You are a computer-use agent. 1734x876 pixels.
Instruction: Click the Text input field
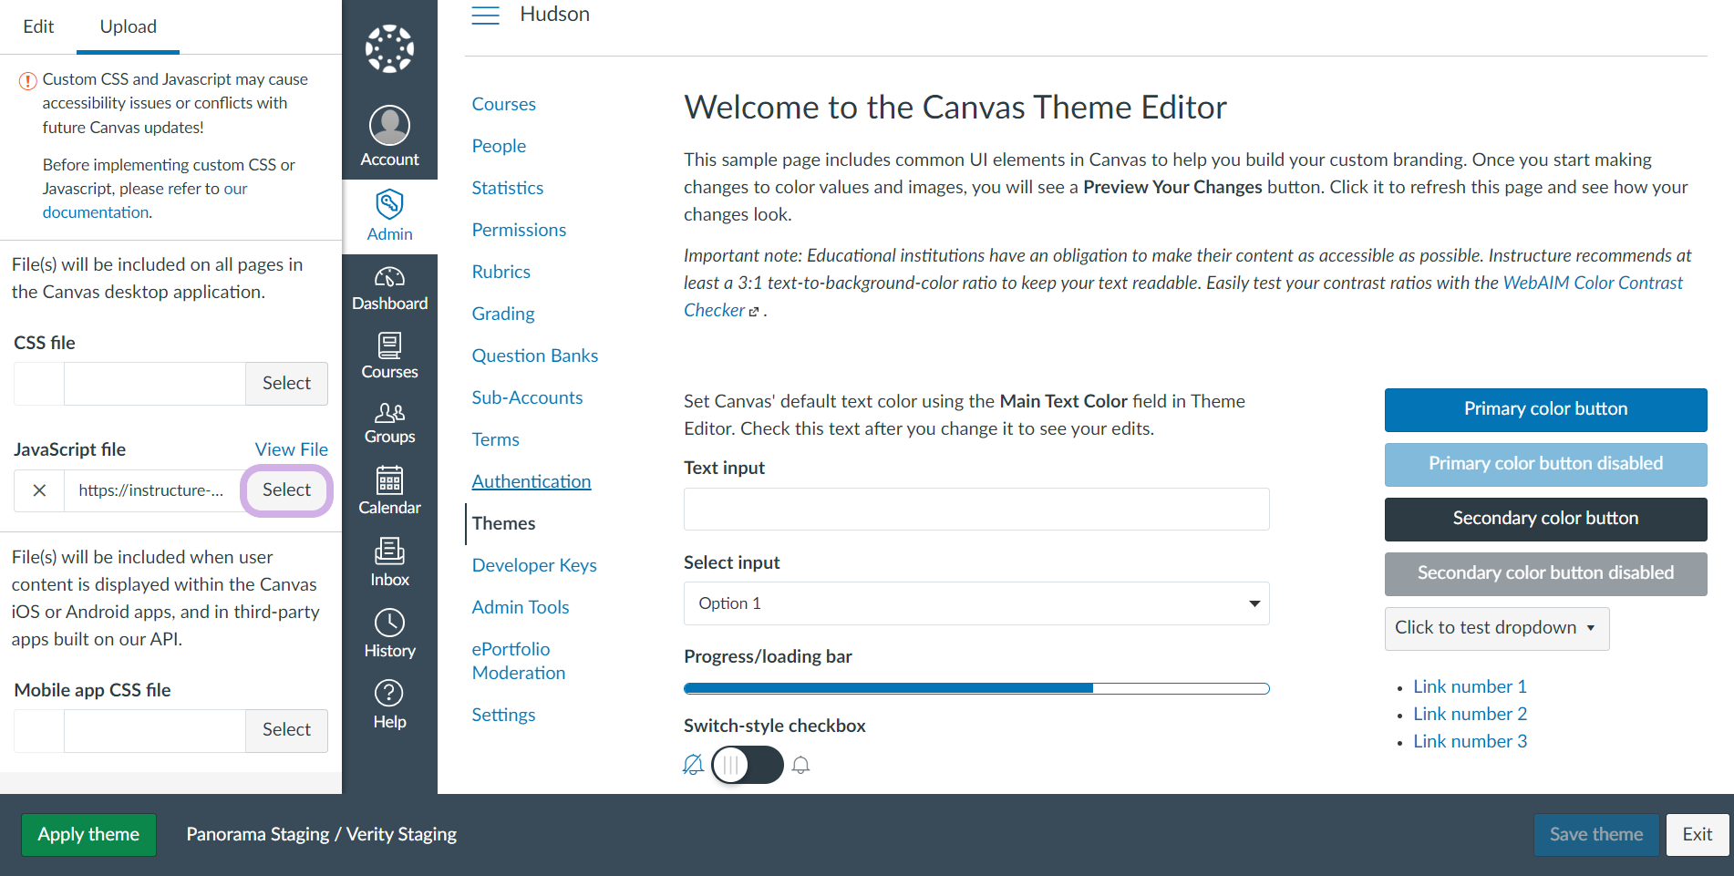point(976,509)
